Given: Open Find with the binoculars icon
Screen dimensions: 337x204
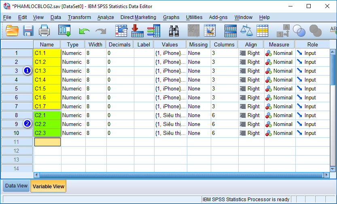Looking at the screenshot, I should click(x=174, y=31).
